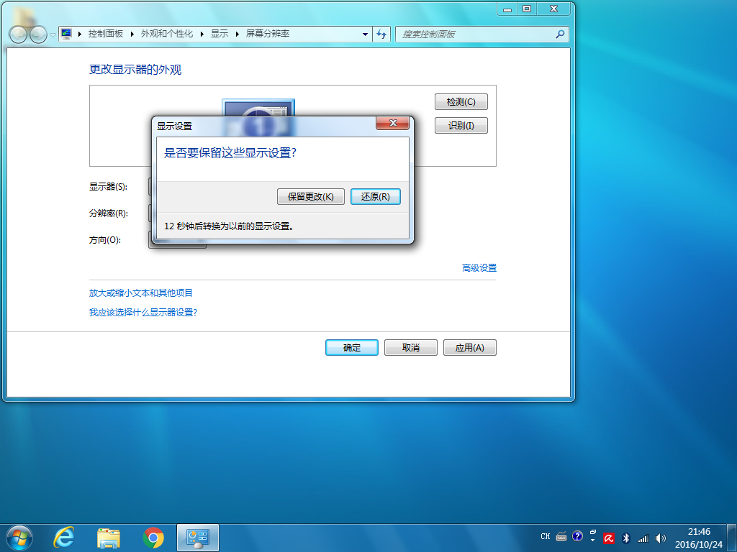Click the network signal tray icon
The image size is (737, 552).
tap(643, 538)
